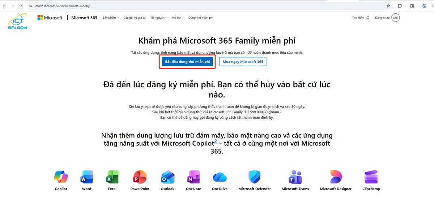Click the Clipchamp app icon
Image resolution: width=434 pixels, height=201 pixels.
[x=371, y=177]
